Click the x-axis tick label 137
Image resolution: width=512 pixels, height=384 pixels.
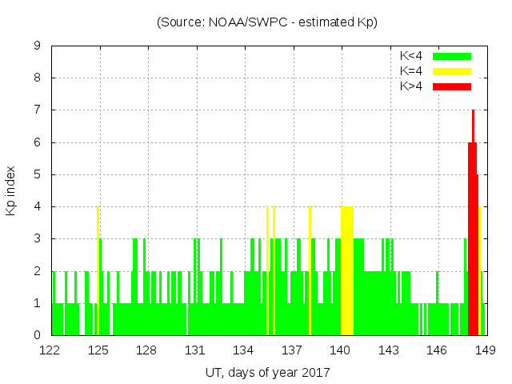[x=292, y=350]
